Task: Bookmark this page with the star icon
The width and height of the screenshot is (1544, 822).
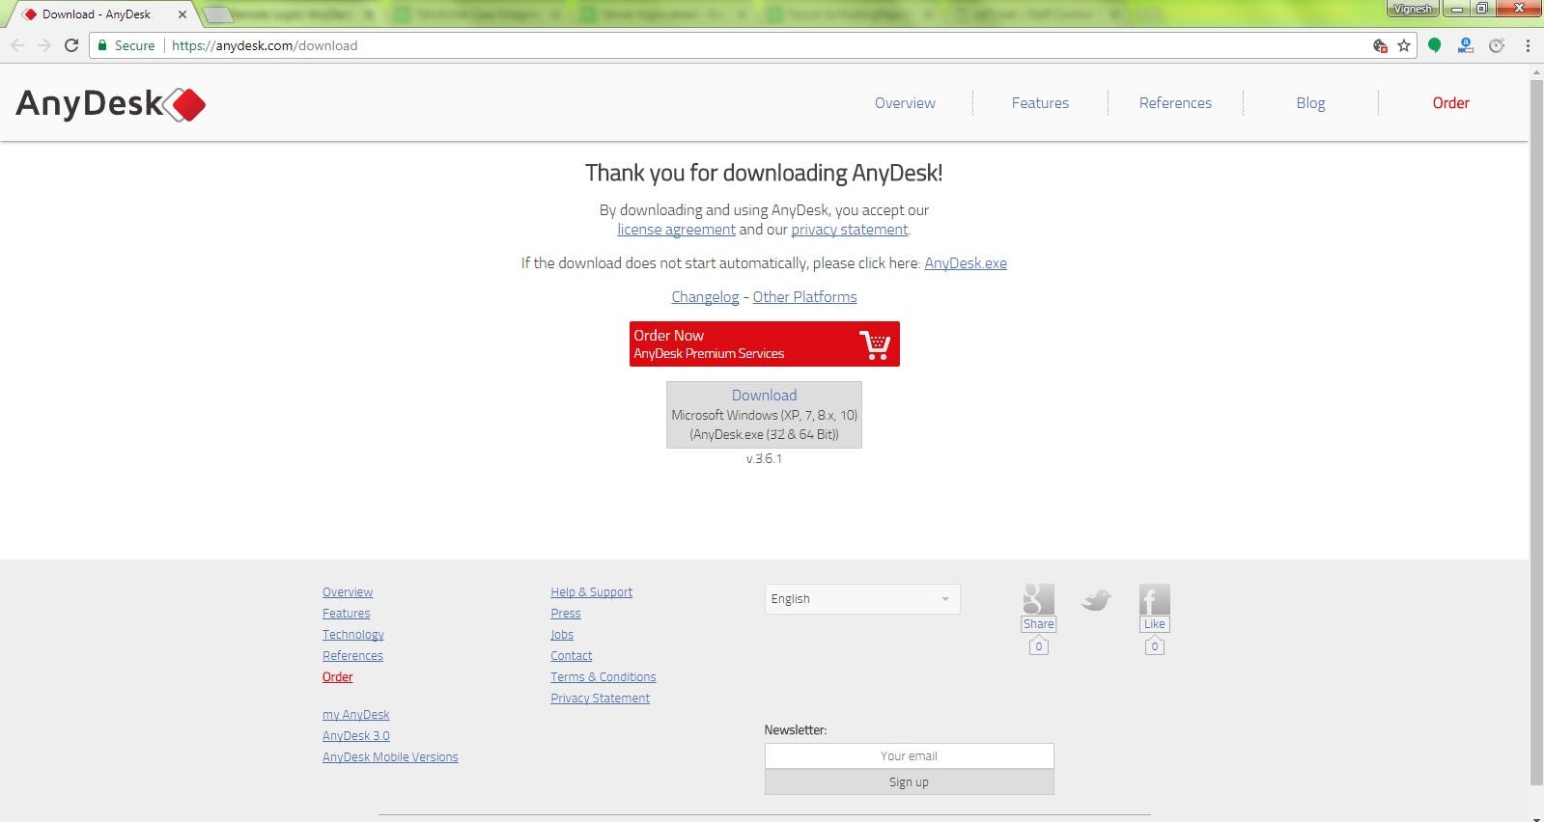Action: [x=1404, y=45]
